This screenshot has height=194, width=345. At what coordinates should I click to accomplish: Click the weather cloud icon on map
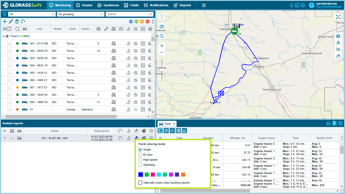(x=338, y=56)
